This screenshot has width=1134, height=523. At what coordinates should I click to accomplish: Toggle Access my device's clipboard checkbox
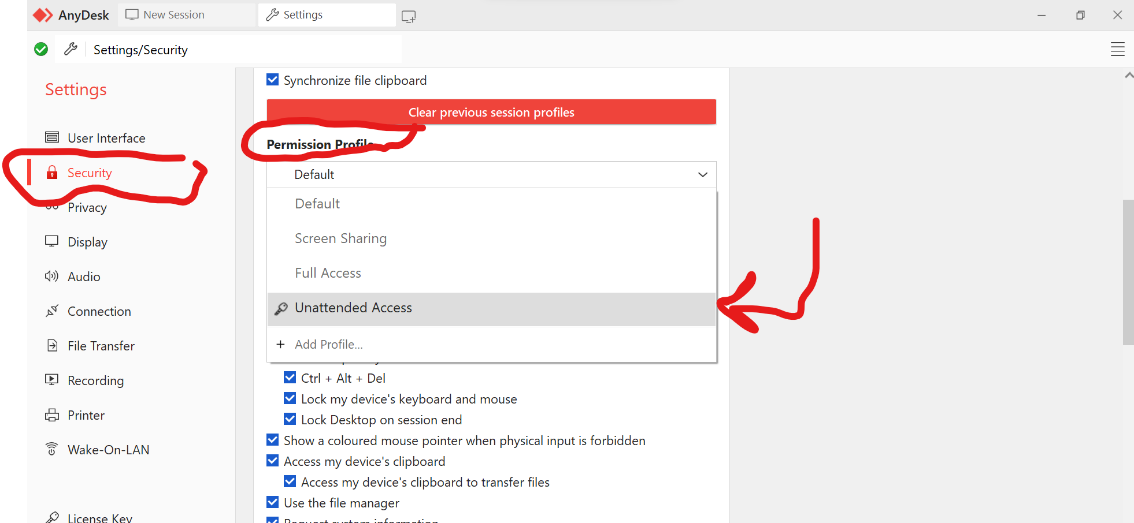coord(272,461)
